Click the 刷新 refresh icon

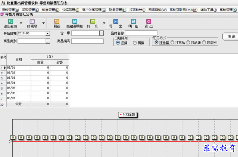(57, 22)
